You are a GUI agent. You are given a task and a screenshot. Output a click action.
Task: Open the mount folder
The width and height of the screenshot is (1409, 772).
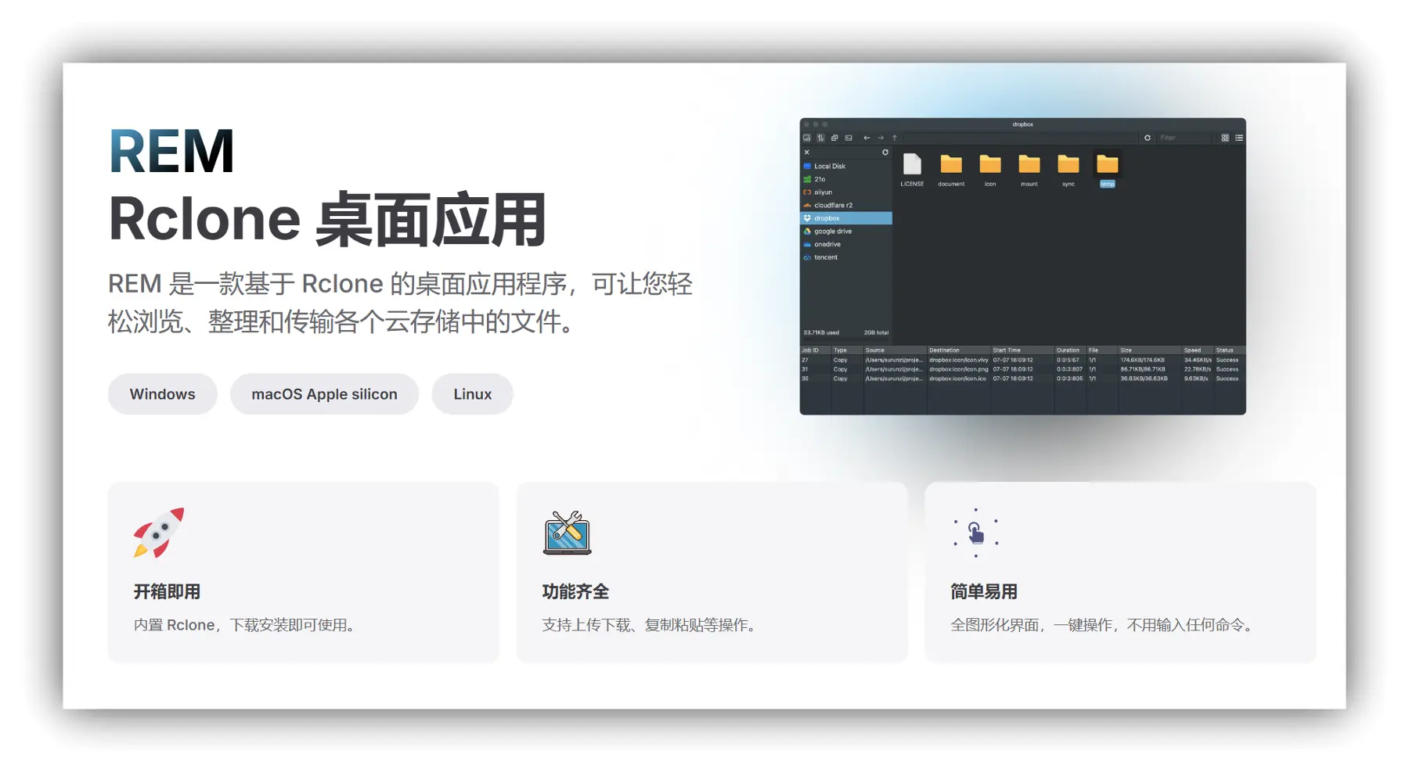point(1029,164)
